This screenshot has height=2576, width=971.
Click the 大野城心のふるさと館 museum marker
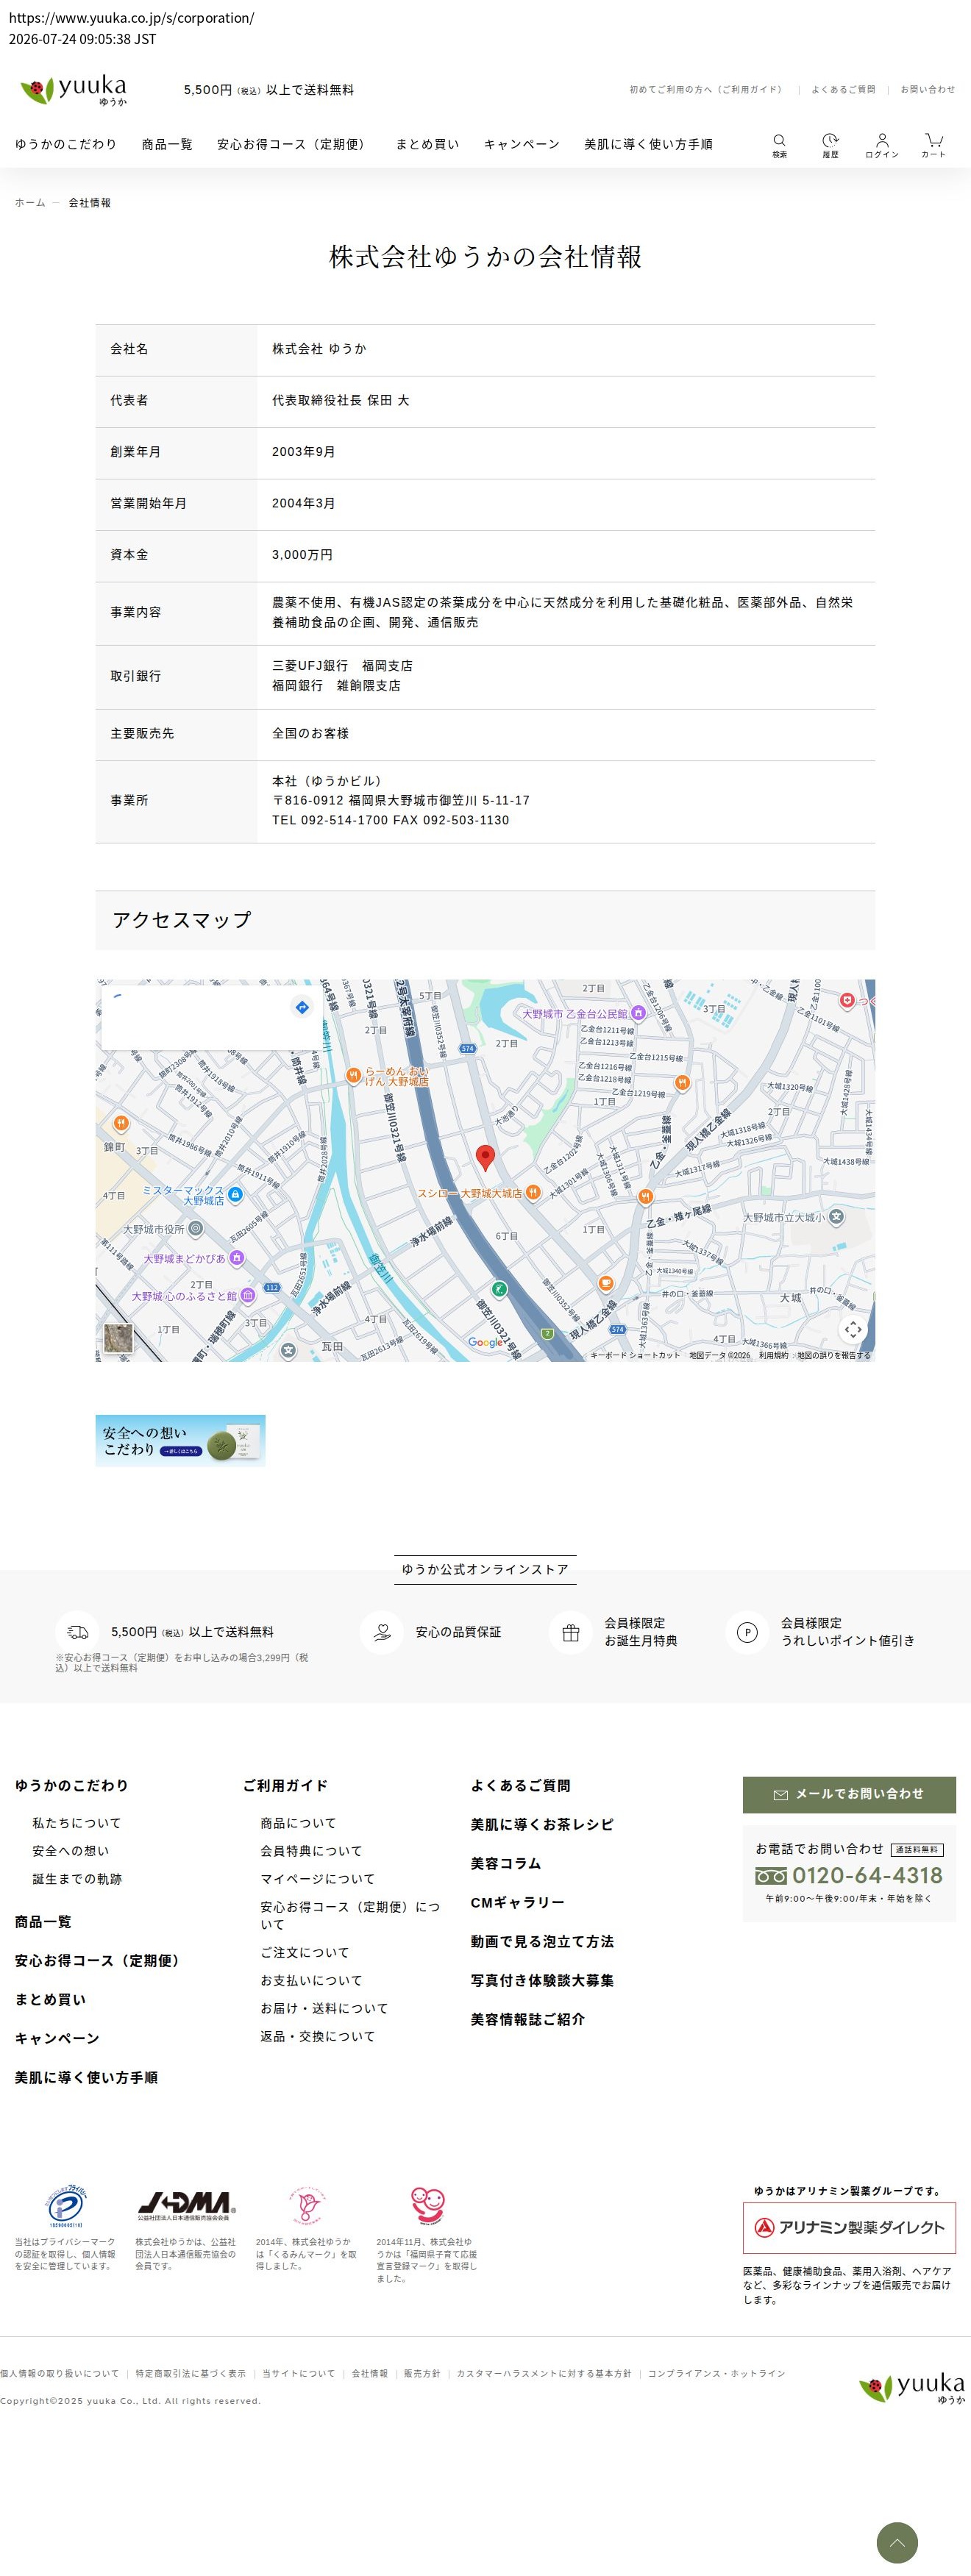coord(247,1295)
